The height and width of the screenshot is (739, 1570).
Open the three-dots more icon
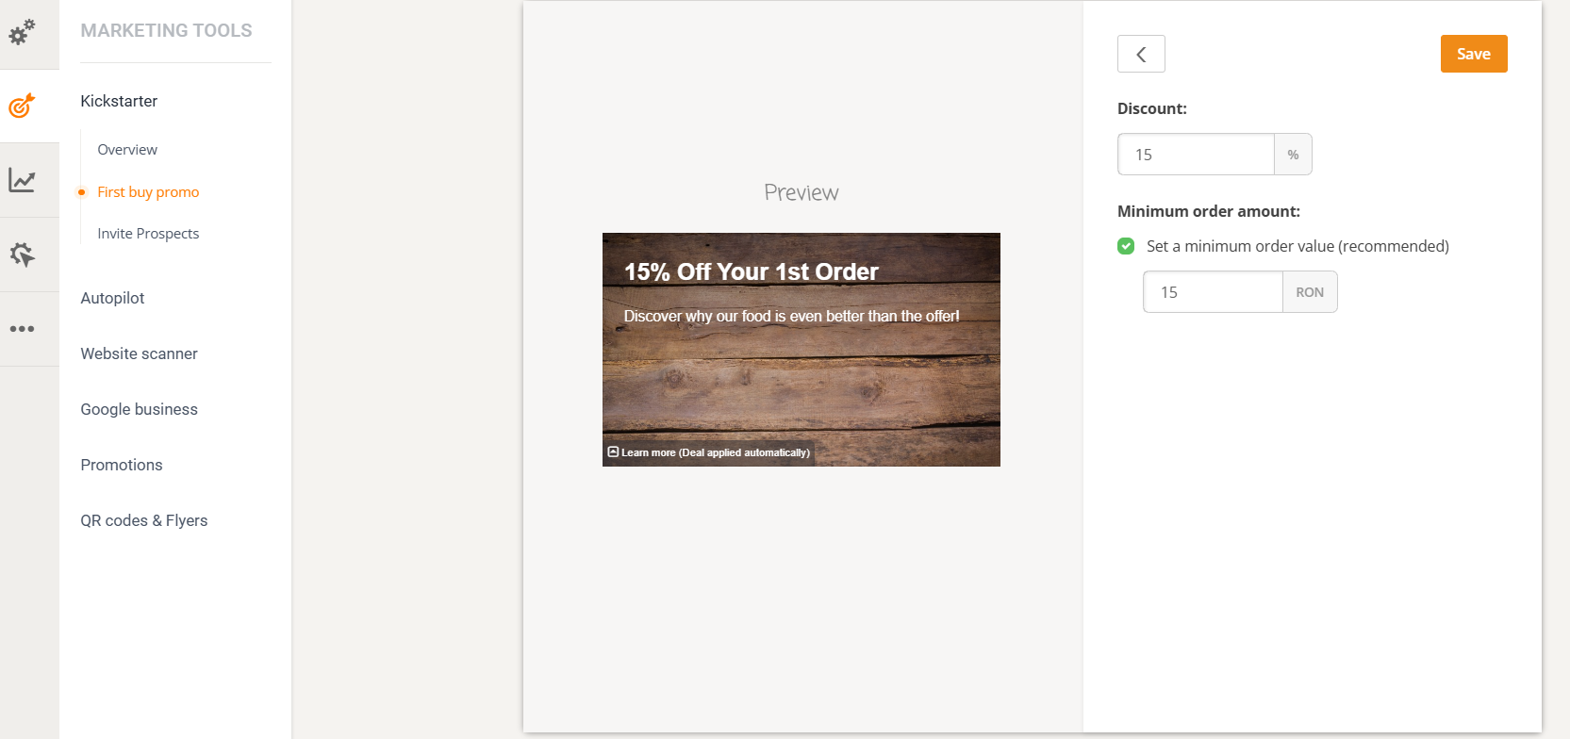tap(22, 329)
